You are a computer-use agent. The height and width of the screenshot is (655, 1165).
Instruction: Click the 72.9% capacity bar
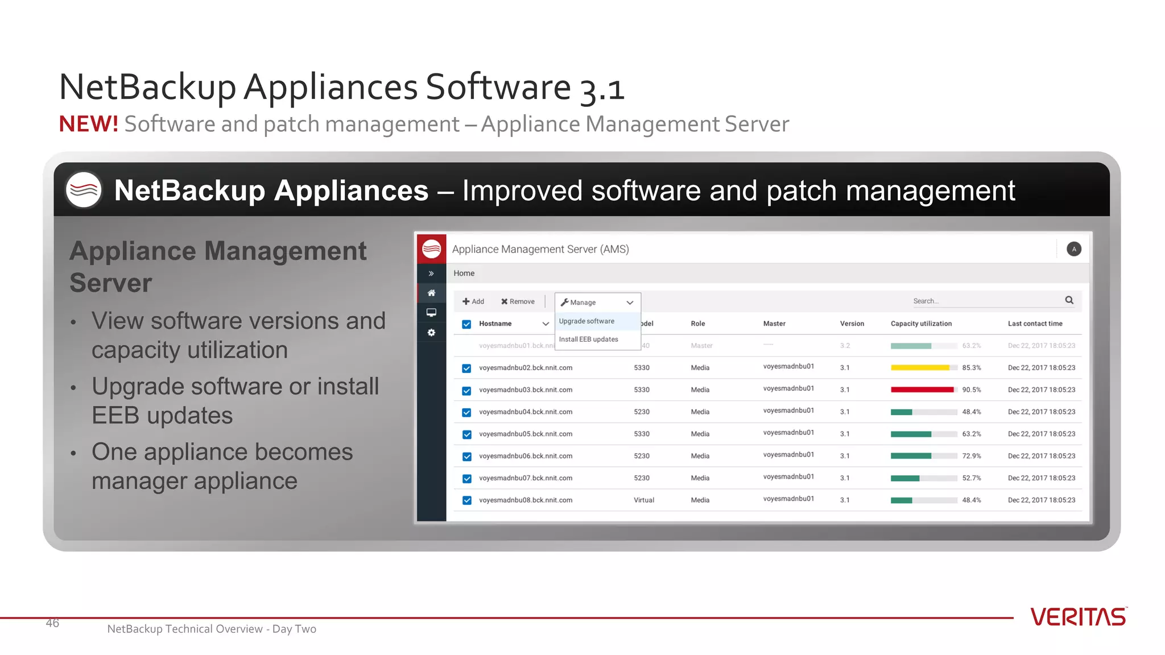(x=924, y=456)
